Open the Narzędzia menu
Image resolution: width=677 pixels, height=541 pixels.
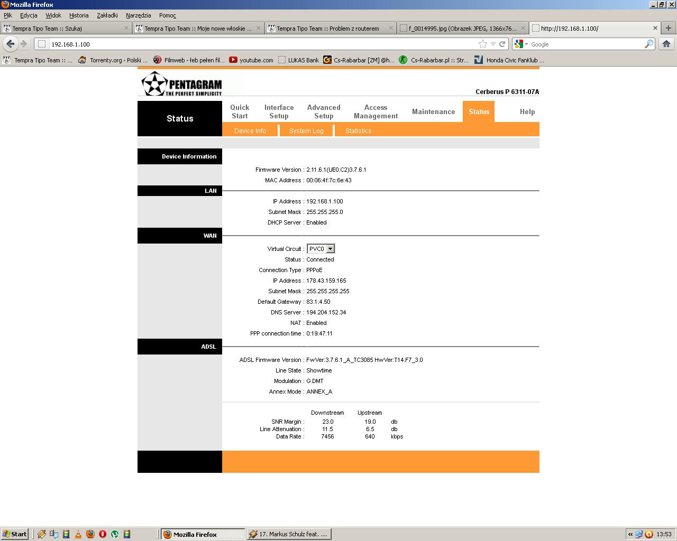[x=139, y=15]
